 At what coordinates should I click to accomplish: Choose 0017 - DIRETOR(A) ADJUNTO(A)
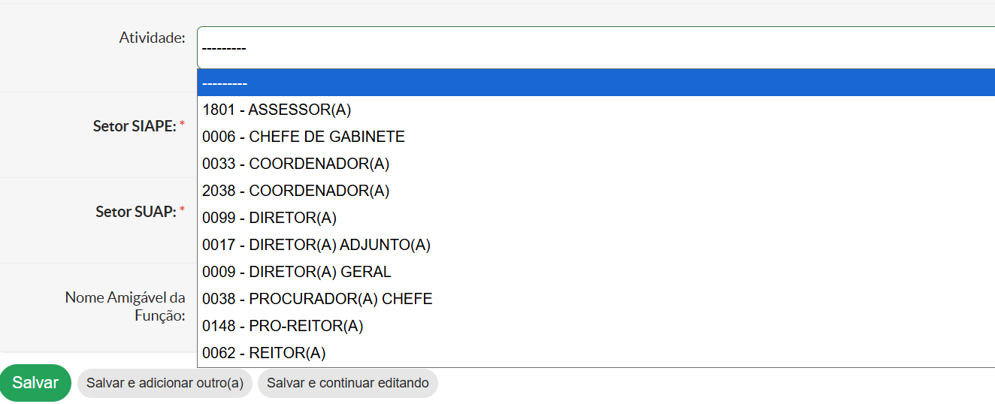pyautogui.click(x=316, y=245)
